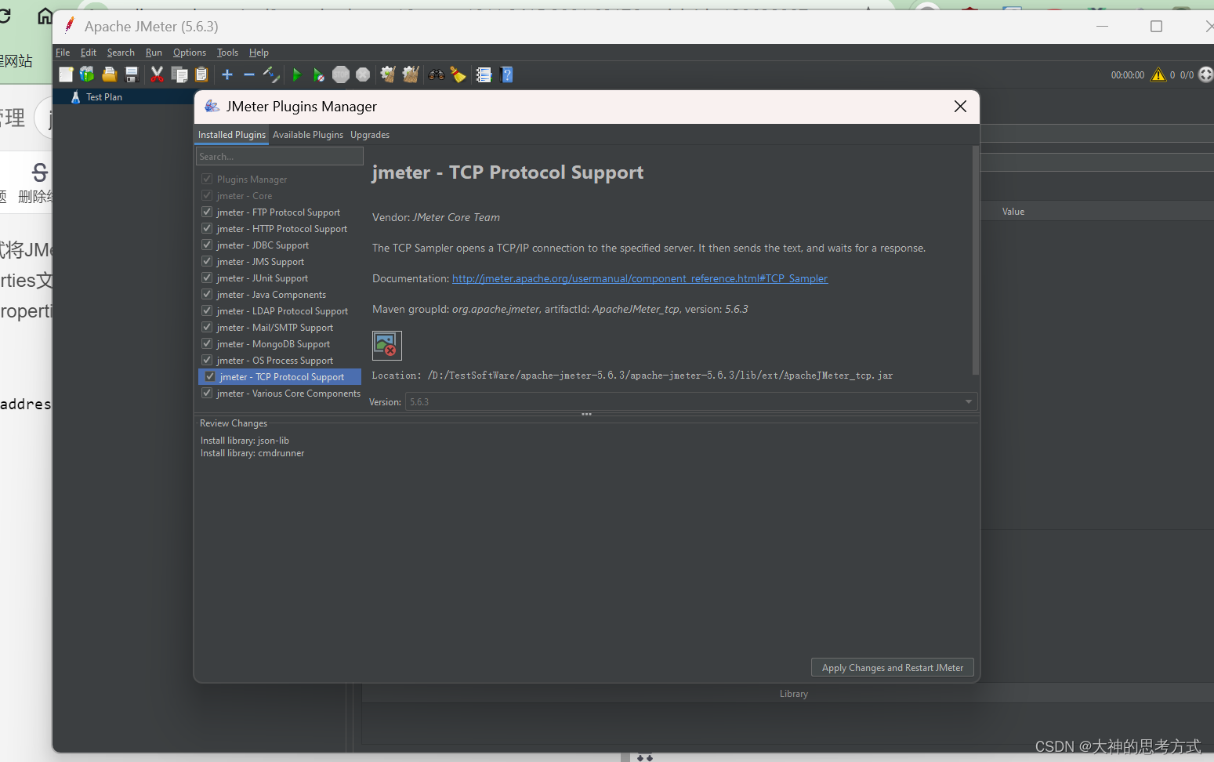Image resolution: width=1214 pixels, height=762 pixels.
Task: Click the Paste clipboard icon
Action: tap(201, 74)
